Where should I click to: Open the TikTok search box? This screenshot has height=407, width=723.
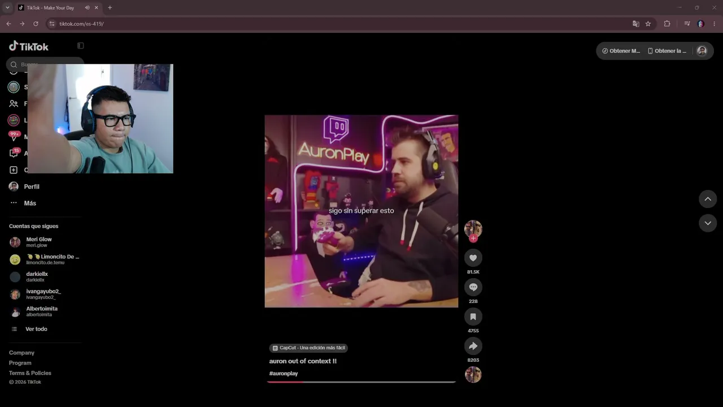pos(45,64)
